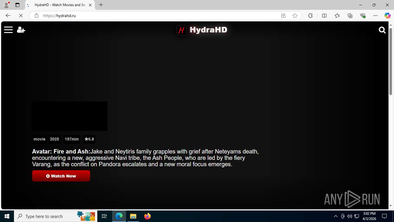The image size is (394, 222).
Task: Open the notification center icon
Action: [384, 216]
